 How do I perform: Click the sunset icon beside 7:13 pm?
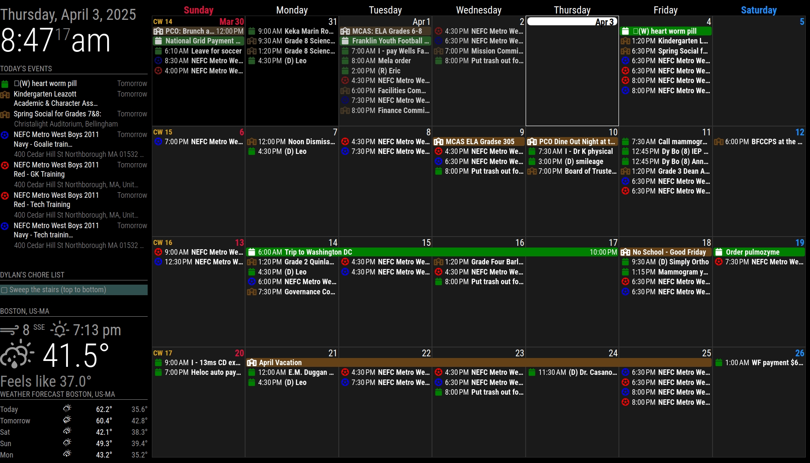click(59, 330)
